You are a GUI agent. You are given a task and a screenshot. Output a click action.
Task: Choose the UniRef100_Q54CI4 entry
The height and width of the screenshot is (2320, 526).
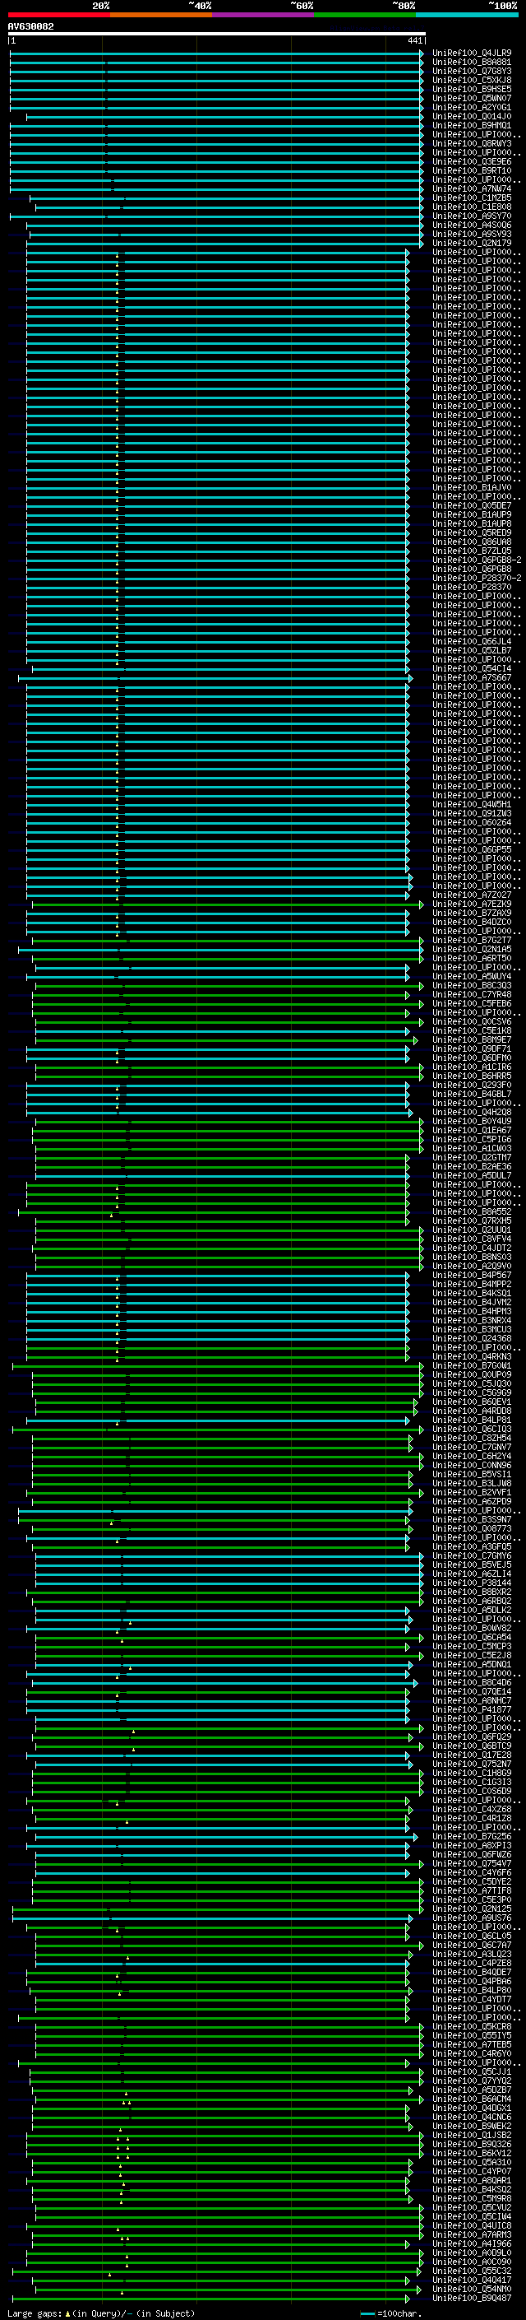pyautogui.click(x=471, y=668)
